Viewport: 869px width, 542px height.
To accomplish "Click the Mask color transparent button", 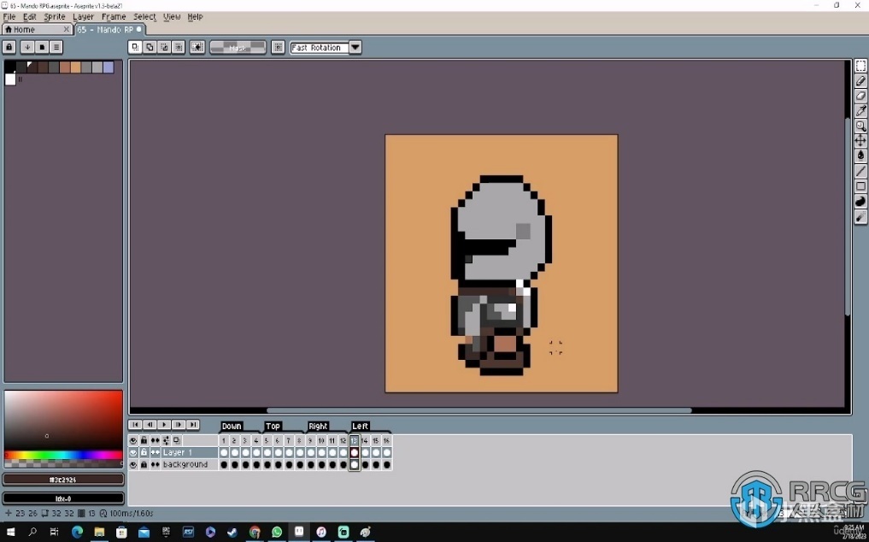I will coord(238,47).
